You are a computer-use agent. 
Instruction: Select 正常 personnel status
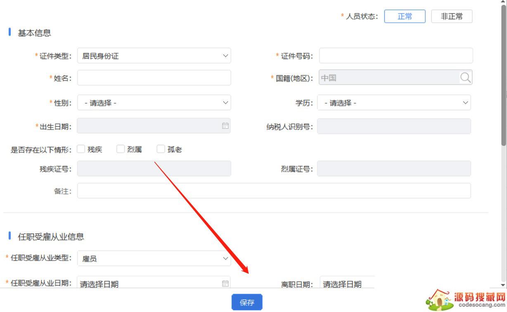pos(405,17)
